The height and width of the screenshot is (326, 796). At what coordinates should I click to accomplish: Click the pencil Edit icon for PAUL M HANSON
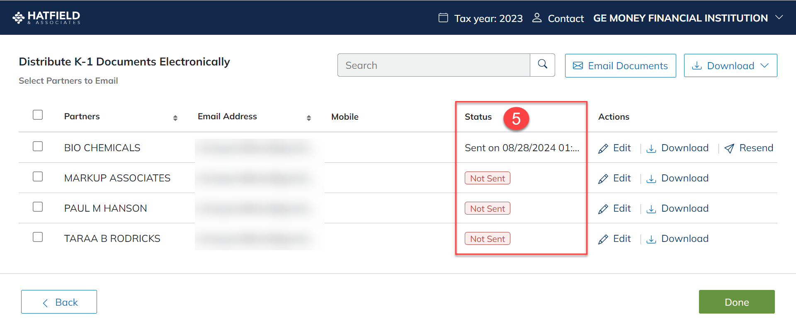(x=603, y=209)
